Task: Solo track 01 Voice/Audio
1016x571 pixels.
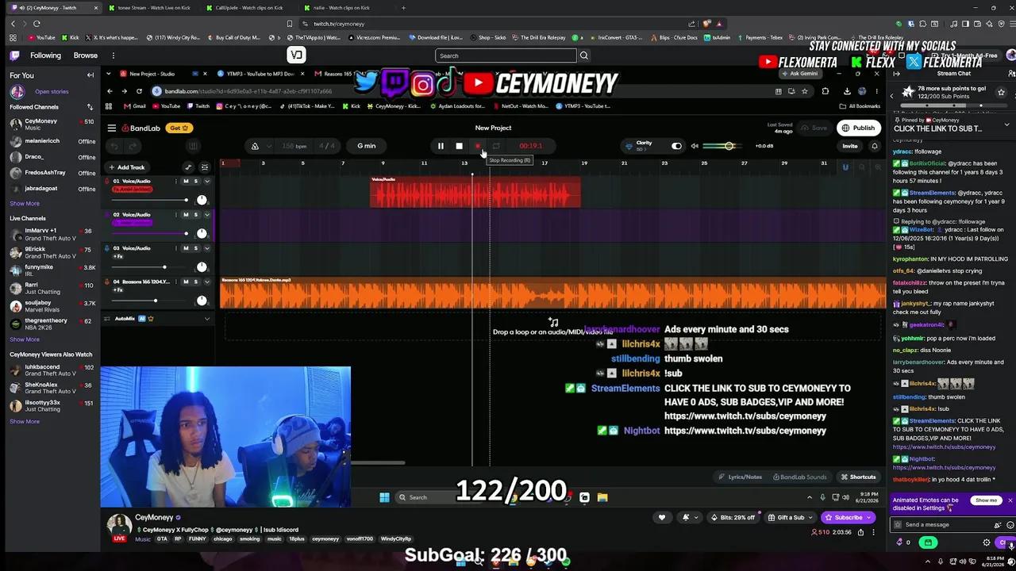Action: click(196, 181)
